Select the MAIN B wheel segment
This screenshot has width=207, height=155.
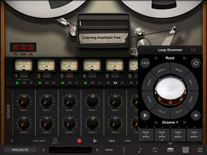(179, 70)
